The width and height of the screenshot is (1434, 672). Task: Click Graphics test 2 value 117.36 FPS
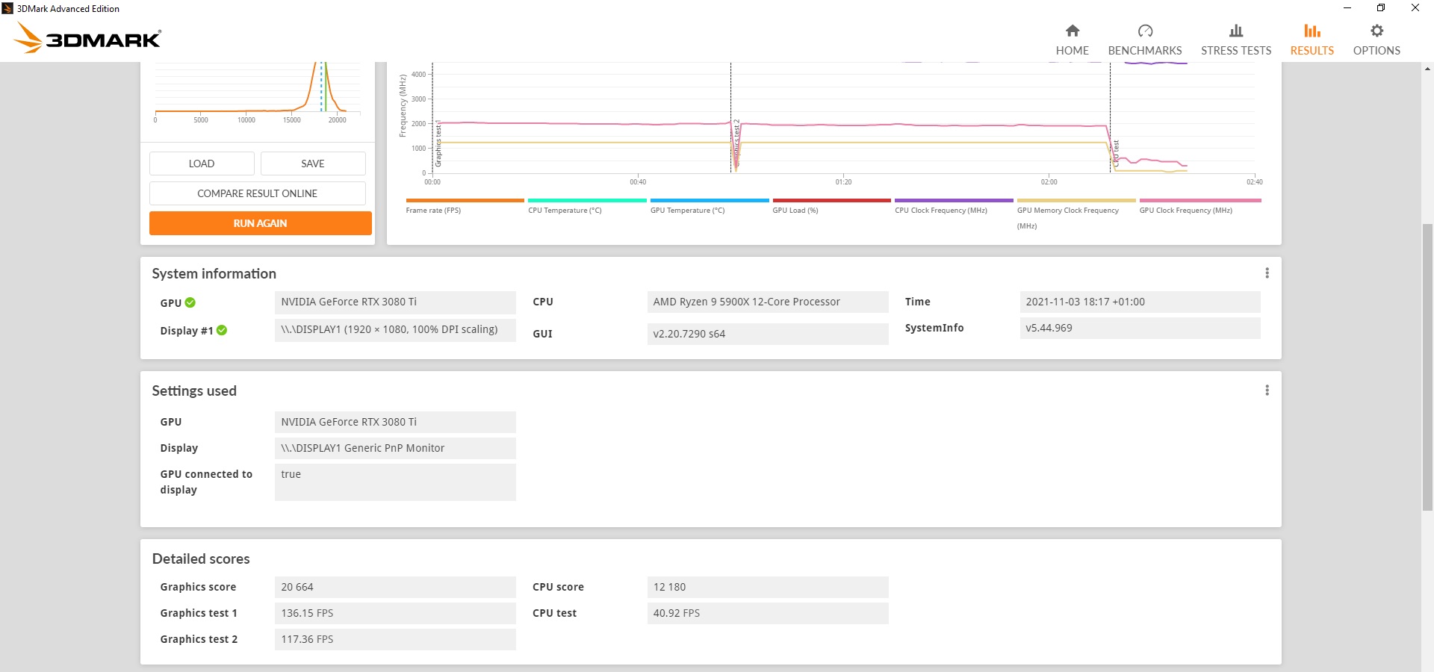click(x=395, y=639)
